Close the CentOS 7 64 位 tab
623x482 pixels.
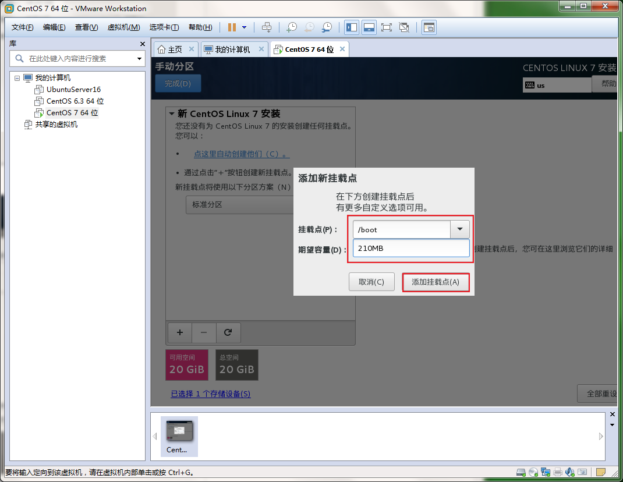click(342, 49)
